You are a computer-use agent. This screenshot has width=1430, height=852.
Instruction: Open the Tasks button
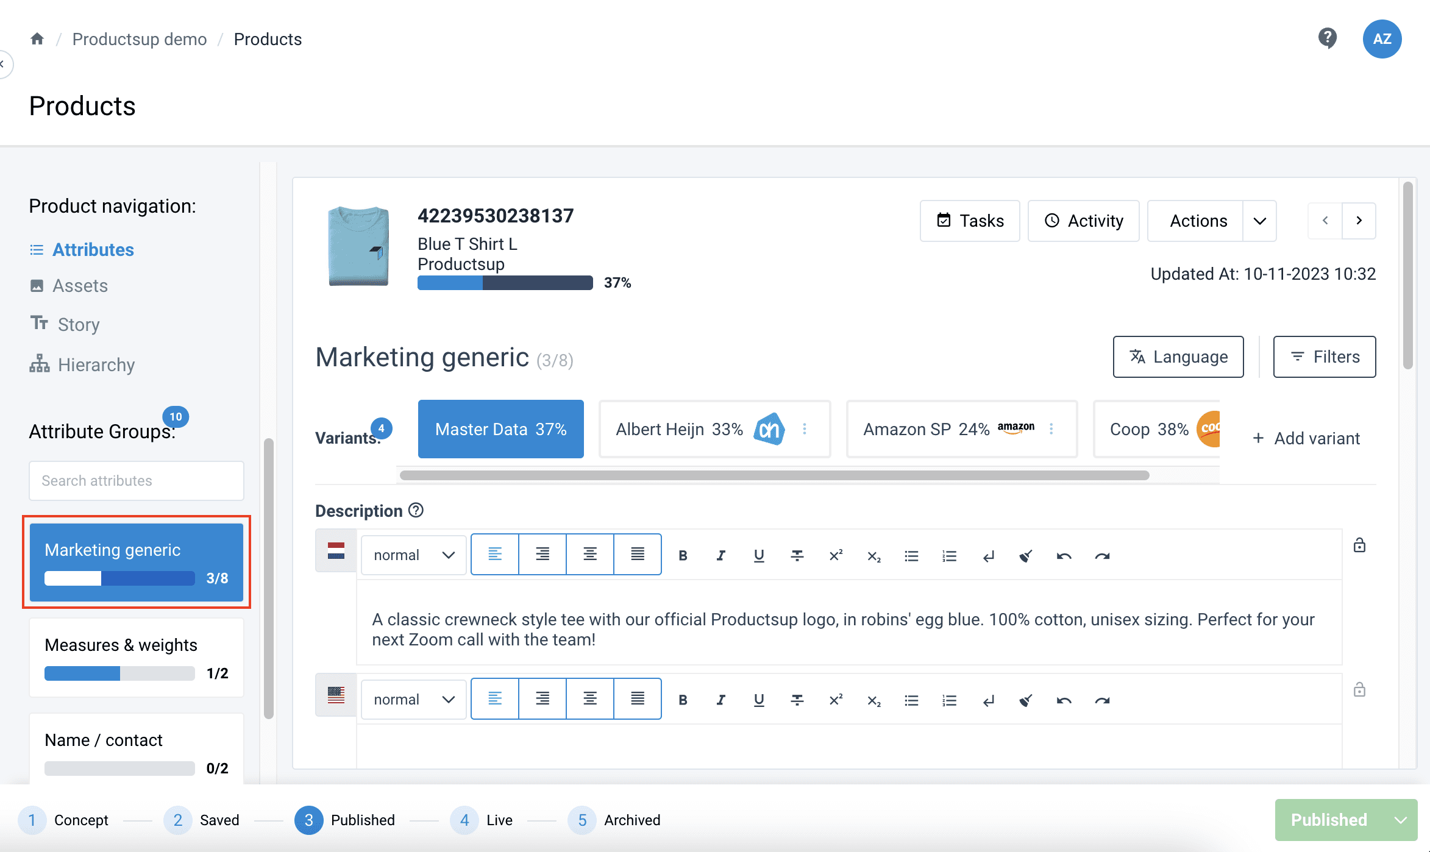click(970, 221)
